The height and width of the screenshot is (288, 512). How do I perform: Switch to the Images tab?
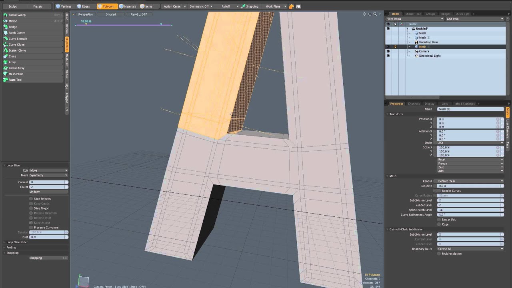click(446, 14)
